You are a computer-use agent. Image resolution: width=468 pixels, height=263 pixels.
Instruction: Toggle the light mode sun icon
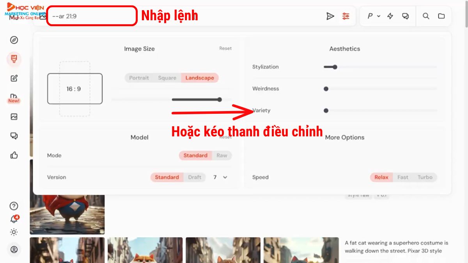pos(14,232)
